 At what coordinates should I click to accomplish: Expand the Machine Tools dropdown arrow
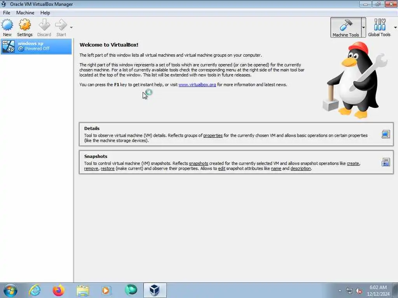(x=363, y=28)
